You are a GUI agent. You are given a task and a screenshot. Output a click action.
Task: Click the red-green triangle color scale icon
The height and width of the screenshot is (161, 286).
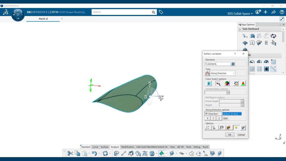243,83
